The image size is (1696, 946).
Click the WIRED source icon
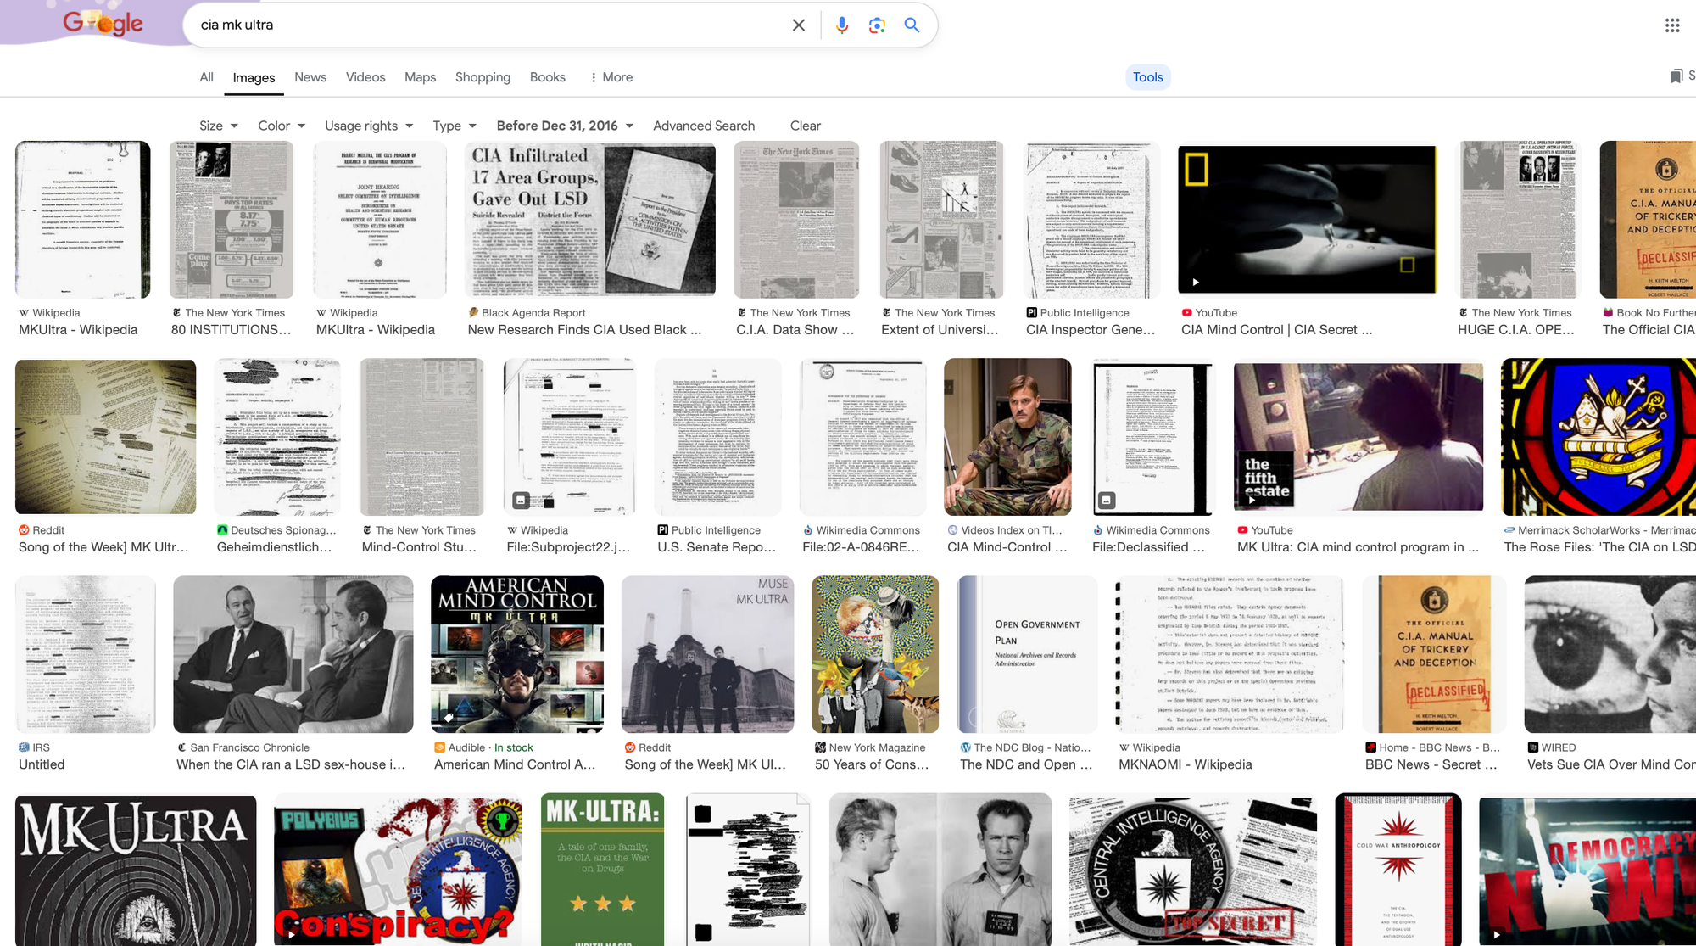pyautogui.click(x=1532, y=747)
